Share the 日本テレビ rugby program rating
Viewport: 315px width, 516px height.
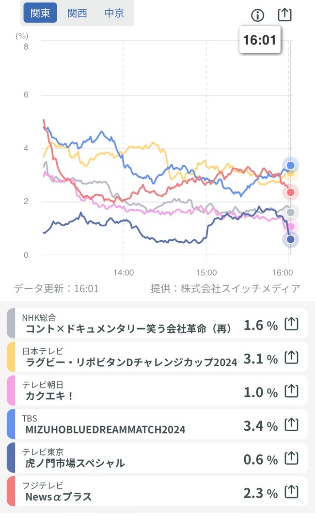coord(291,358)
